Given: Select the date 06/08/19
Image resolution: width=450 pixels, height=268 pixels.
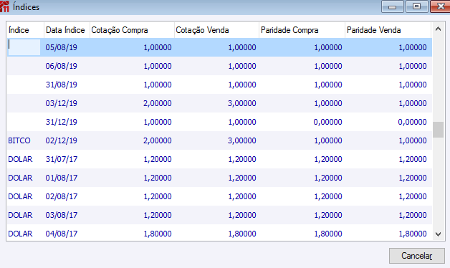Looking at the screenshot, I should click(62, 66).
